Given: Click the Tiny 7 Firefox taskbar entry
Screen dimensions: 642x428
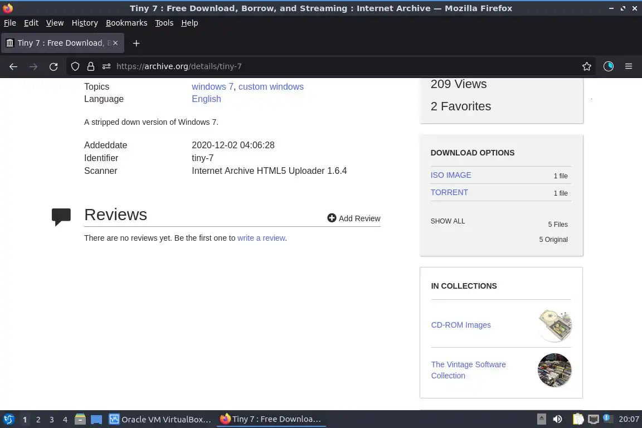Looking at the screenshot, I should 271,420.
